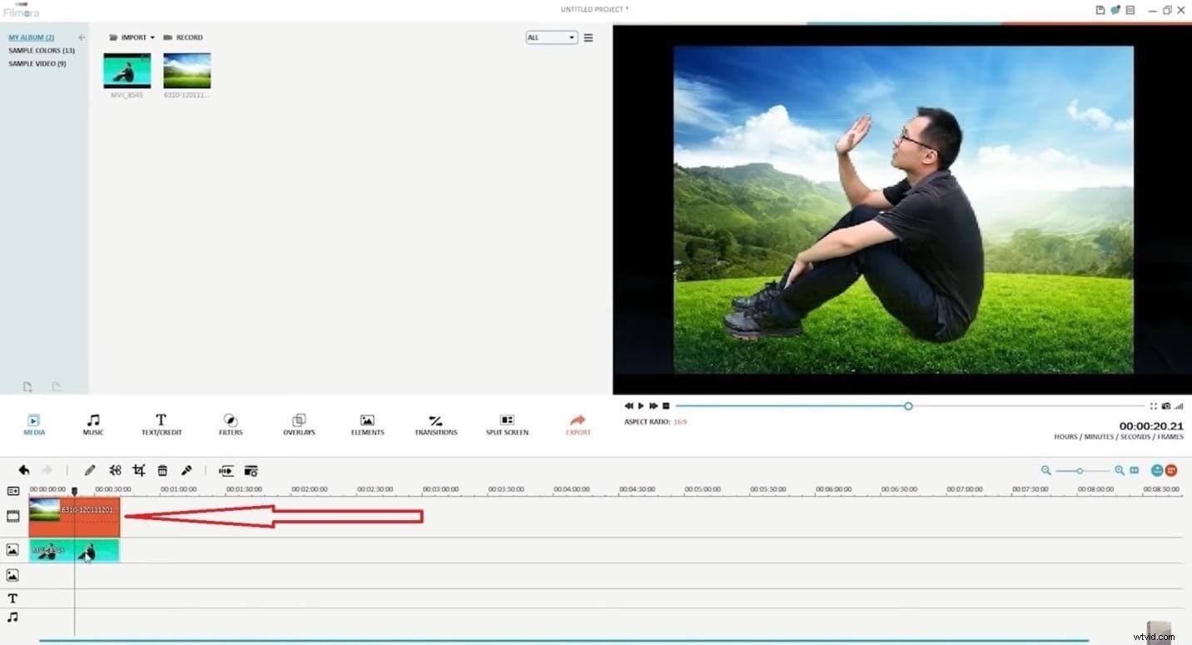Open the MUSIC tab
The height and width of the screenshot is (645, 1192).
tap(93, 424)
